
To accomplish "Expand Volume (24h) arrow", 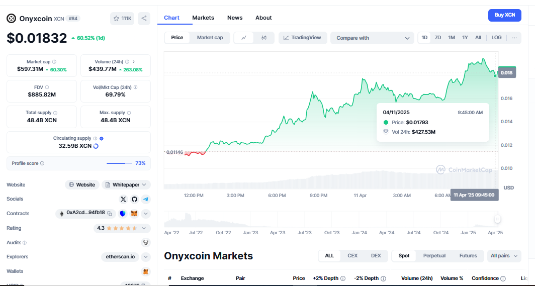I will (133, 62).
